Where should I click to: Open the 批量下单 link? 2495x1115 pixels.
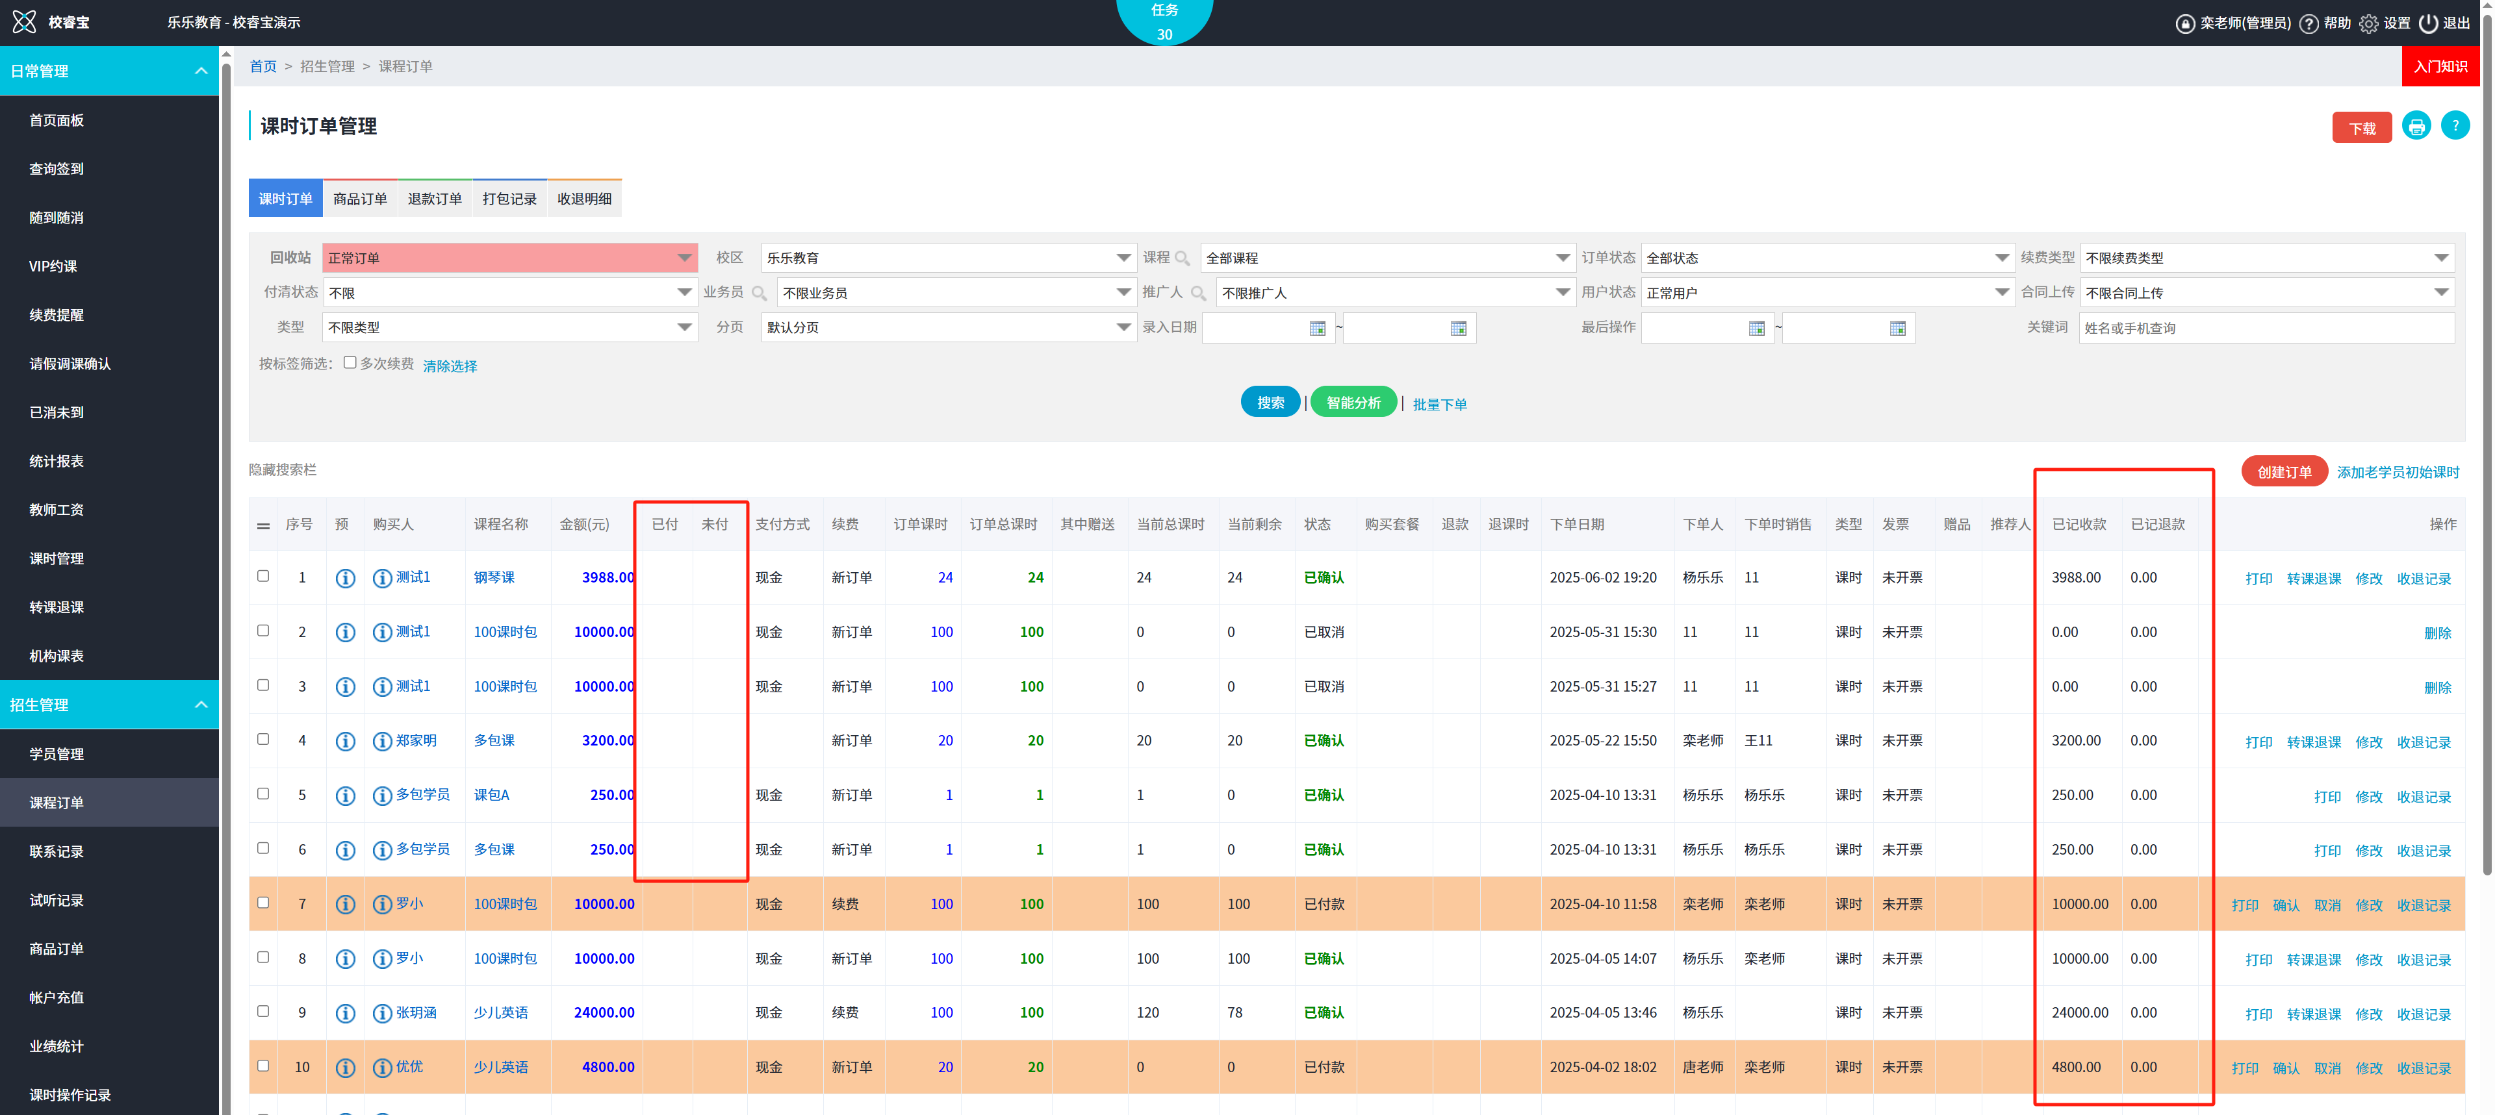coord(1439,405)
